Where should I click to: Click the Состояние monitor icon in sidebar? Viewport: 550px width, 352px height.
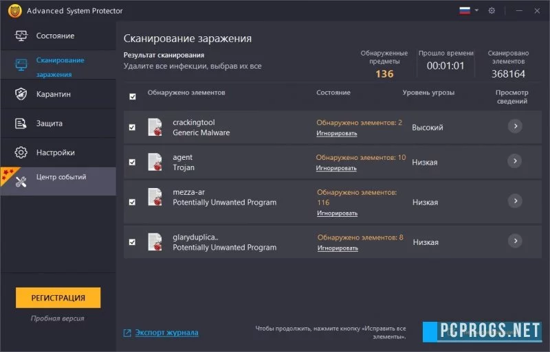21,36
